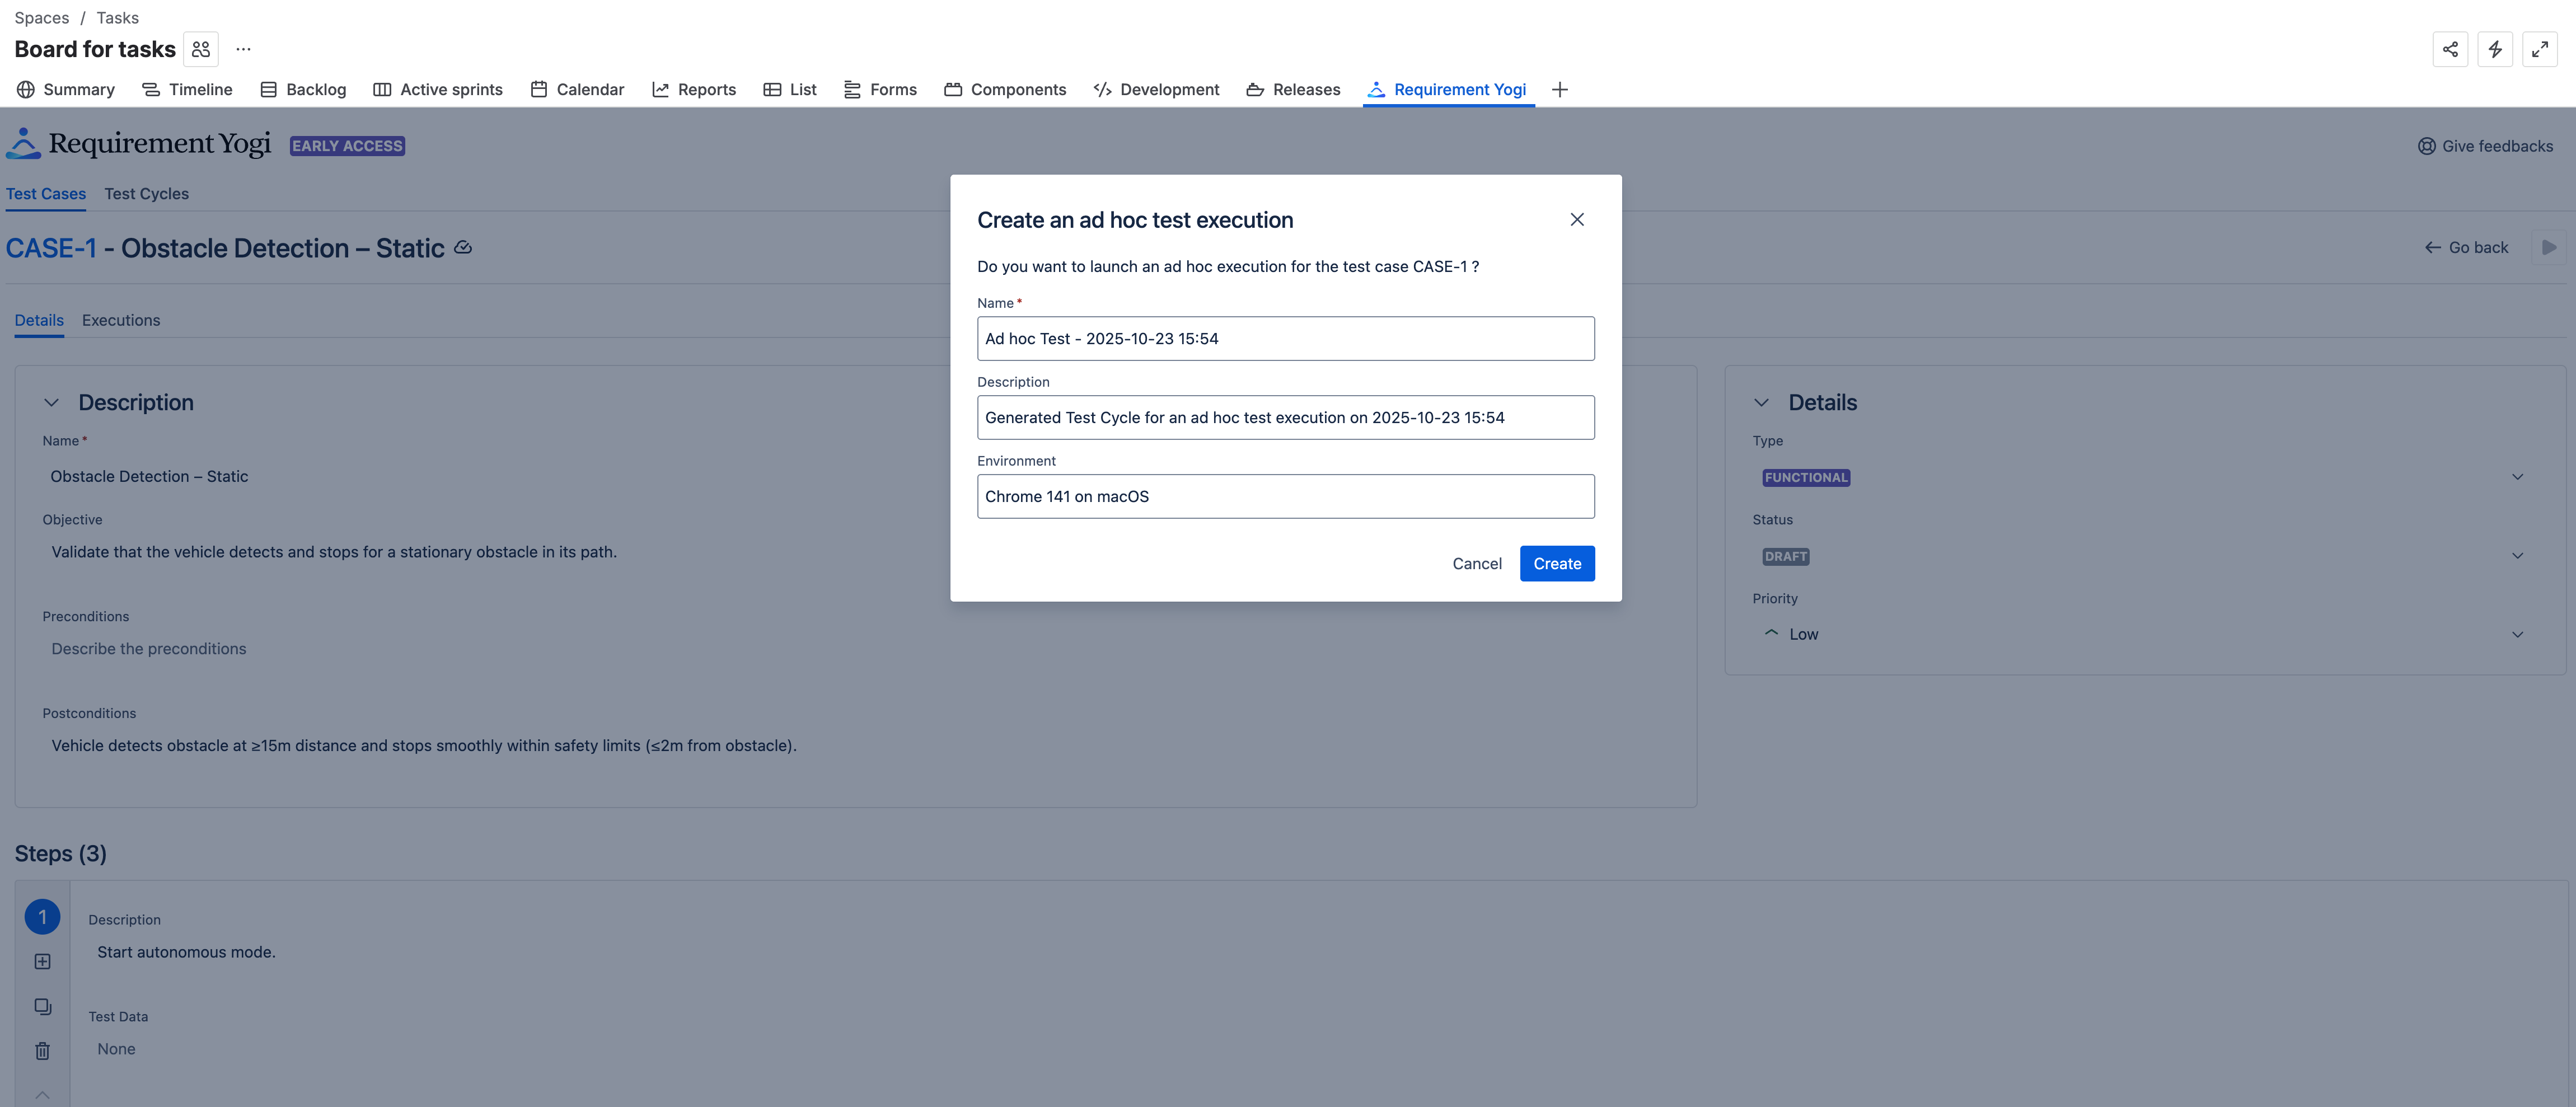Switch to the Test Cycles tab
This screenshot has width=2576, height=1107.
click(146, 194)
